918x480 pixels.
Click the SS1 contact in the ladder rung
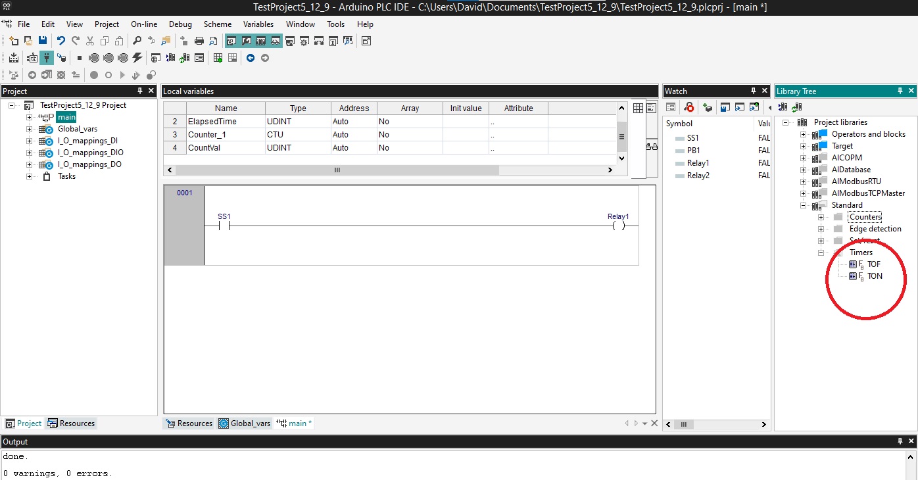point(224,226)
